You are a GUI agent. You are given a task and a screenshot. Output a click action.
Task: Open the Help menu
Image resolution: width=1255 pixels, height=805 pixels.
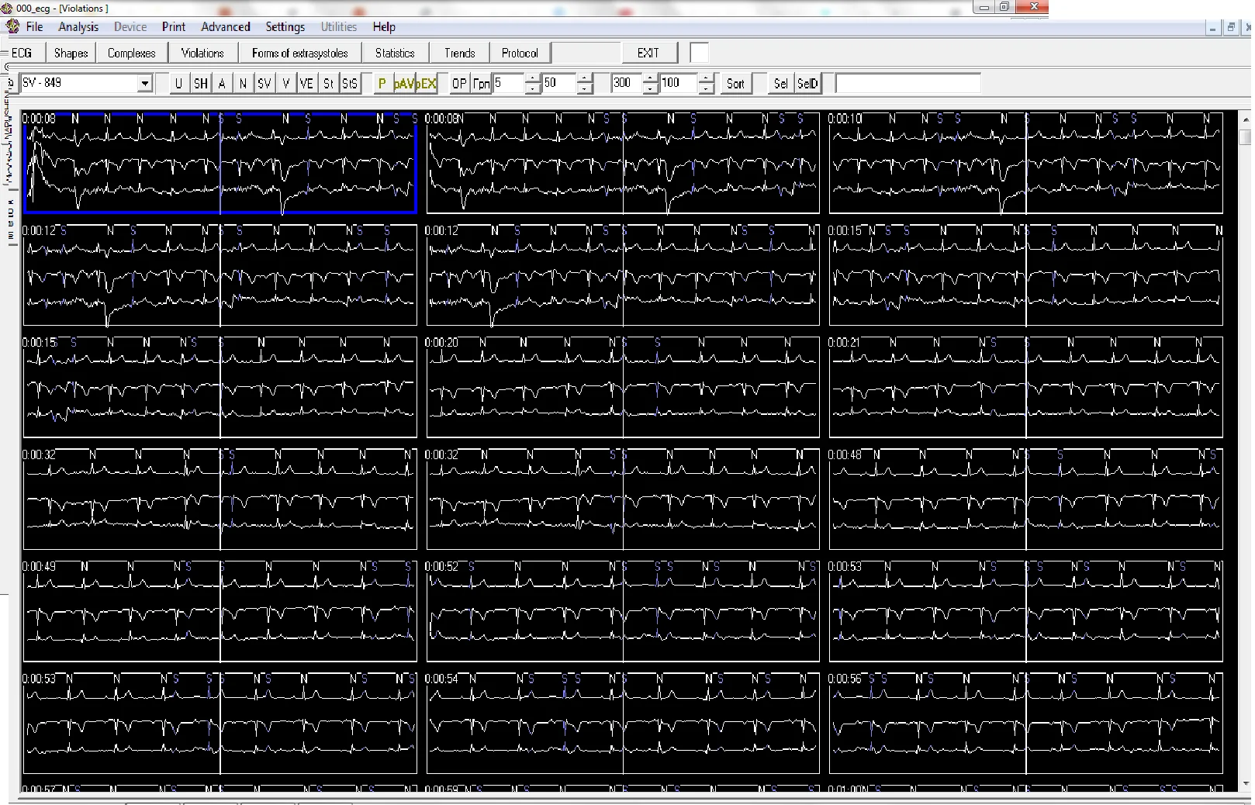tap(384, 26)
